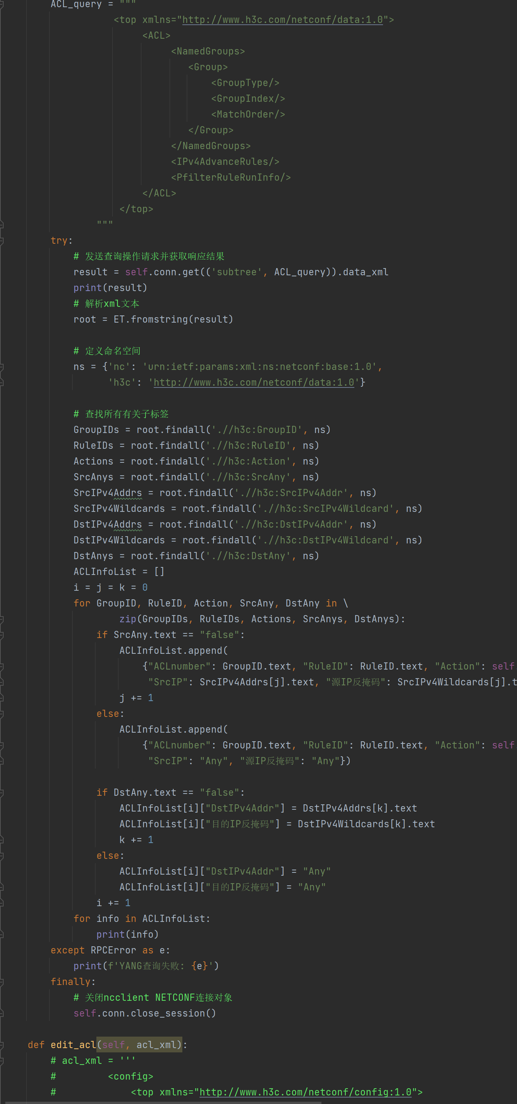Click the print(info) statement

(128, 935)
